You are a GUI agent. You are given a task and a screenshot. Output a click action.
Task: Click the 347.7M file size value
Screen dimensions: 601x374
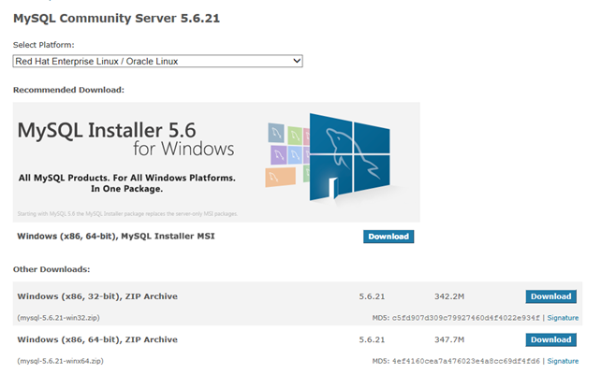pos(449,340)
